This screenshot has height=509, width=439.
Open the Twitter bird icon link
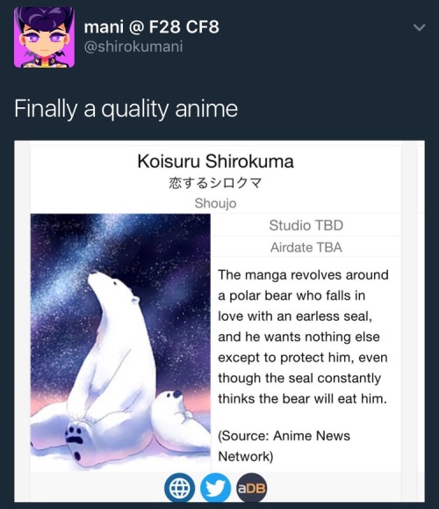[216, 488]
